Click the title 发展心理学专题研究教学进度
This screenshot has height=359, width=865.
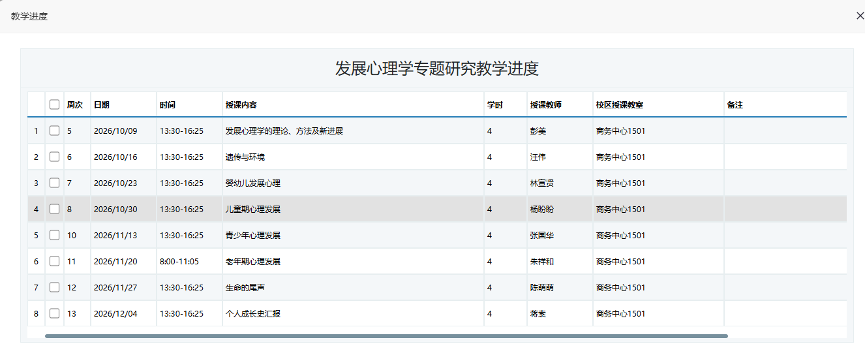[x=437, y=69]
